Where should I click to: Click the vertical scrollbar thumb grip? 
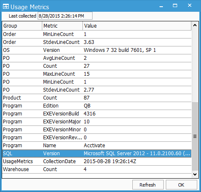click(195, 136)
